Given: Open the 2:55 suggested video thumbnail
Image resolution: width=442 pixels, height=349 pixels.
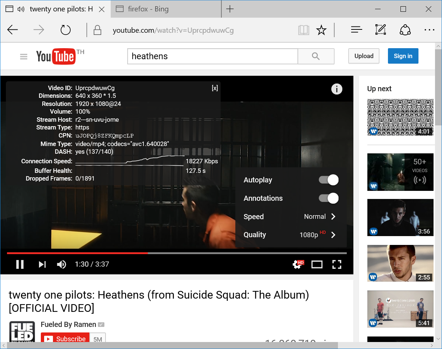Looking at the screenshot, I should point(400,263).
